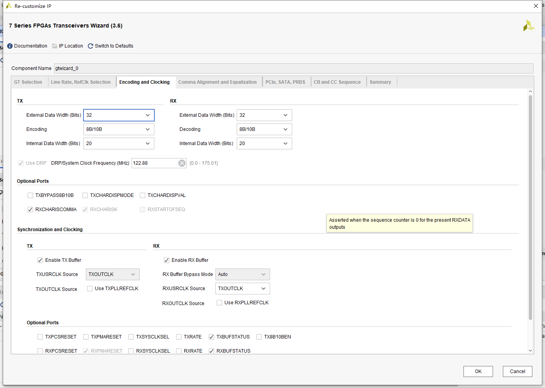Switch to the GT Selection tab
The height and width of the screenshot is (388, 545).
[x=28, y=82]
